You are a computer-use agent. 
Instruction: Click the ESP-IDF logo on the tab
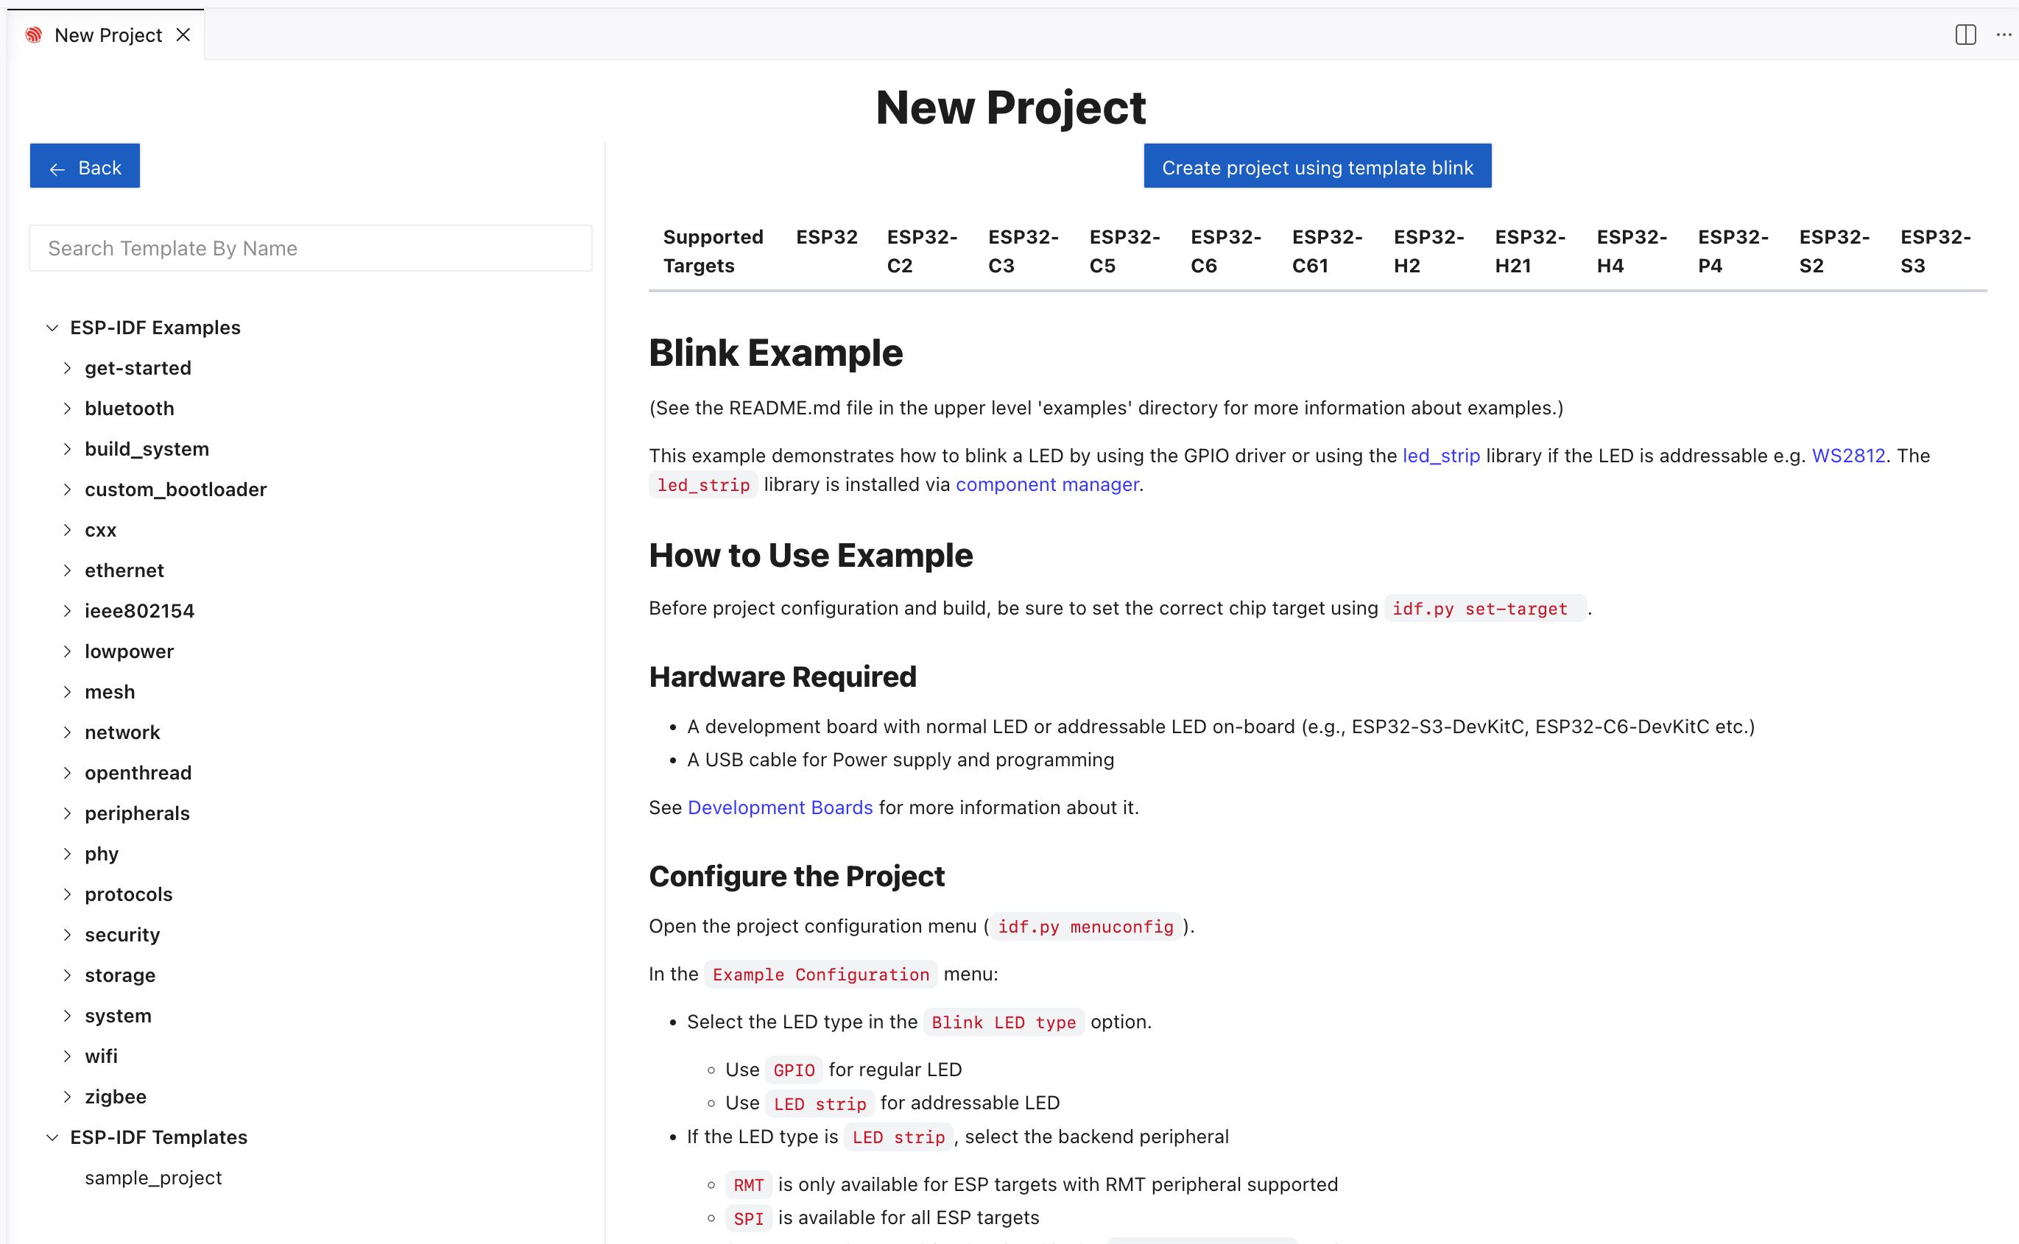tap(34, 35)
